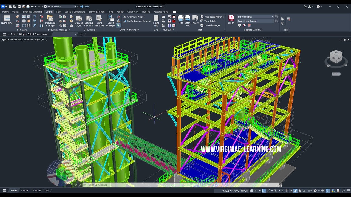This screenshot has width=351, height=197.
Task: Select the Start file tab
Action: (13, 34)
